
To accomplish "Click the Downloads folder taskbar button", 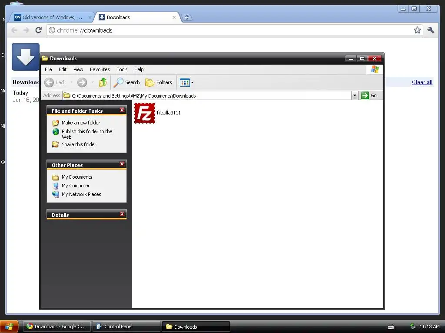I will tap(196, 326).
